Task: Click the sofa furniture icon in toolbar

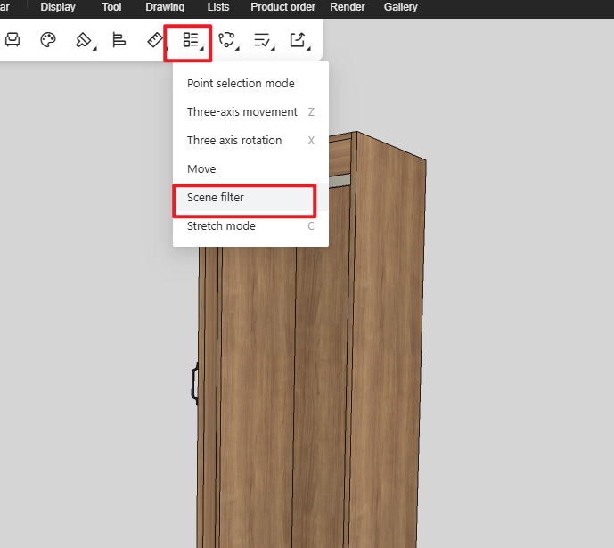Action: click(12, 40)
